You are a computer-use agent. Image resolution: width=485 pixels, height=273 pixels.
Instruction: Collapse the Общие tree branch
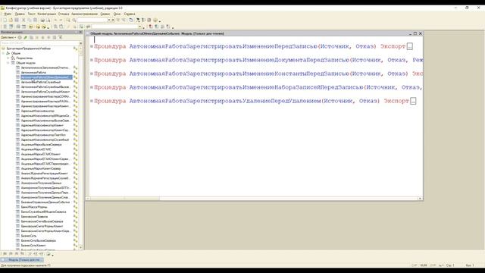[x=3, y=53]
